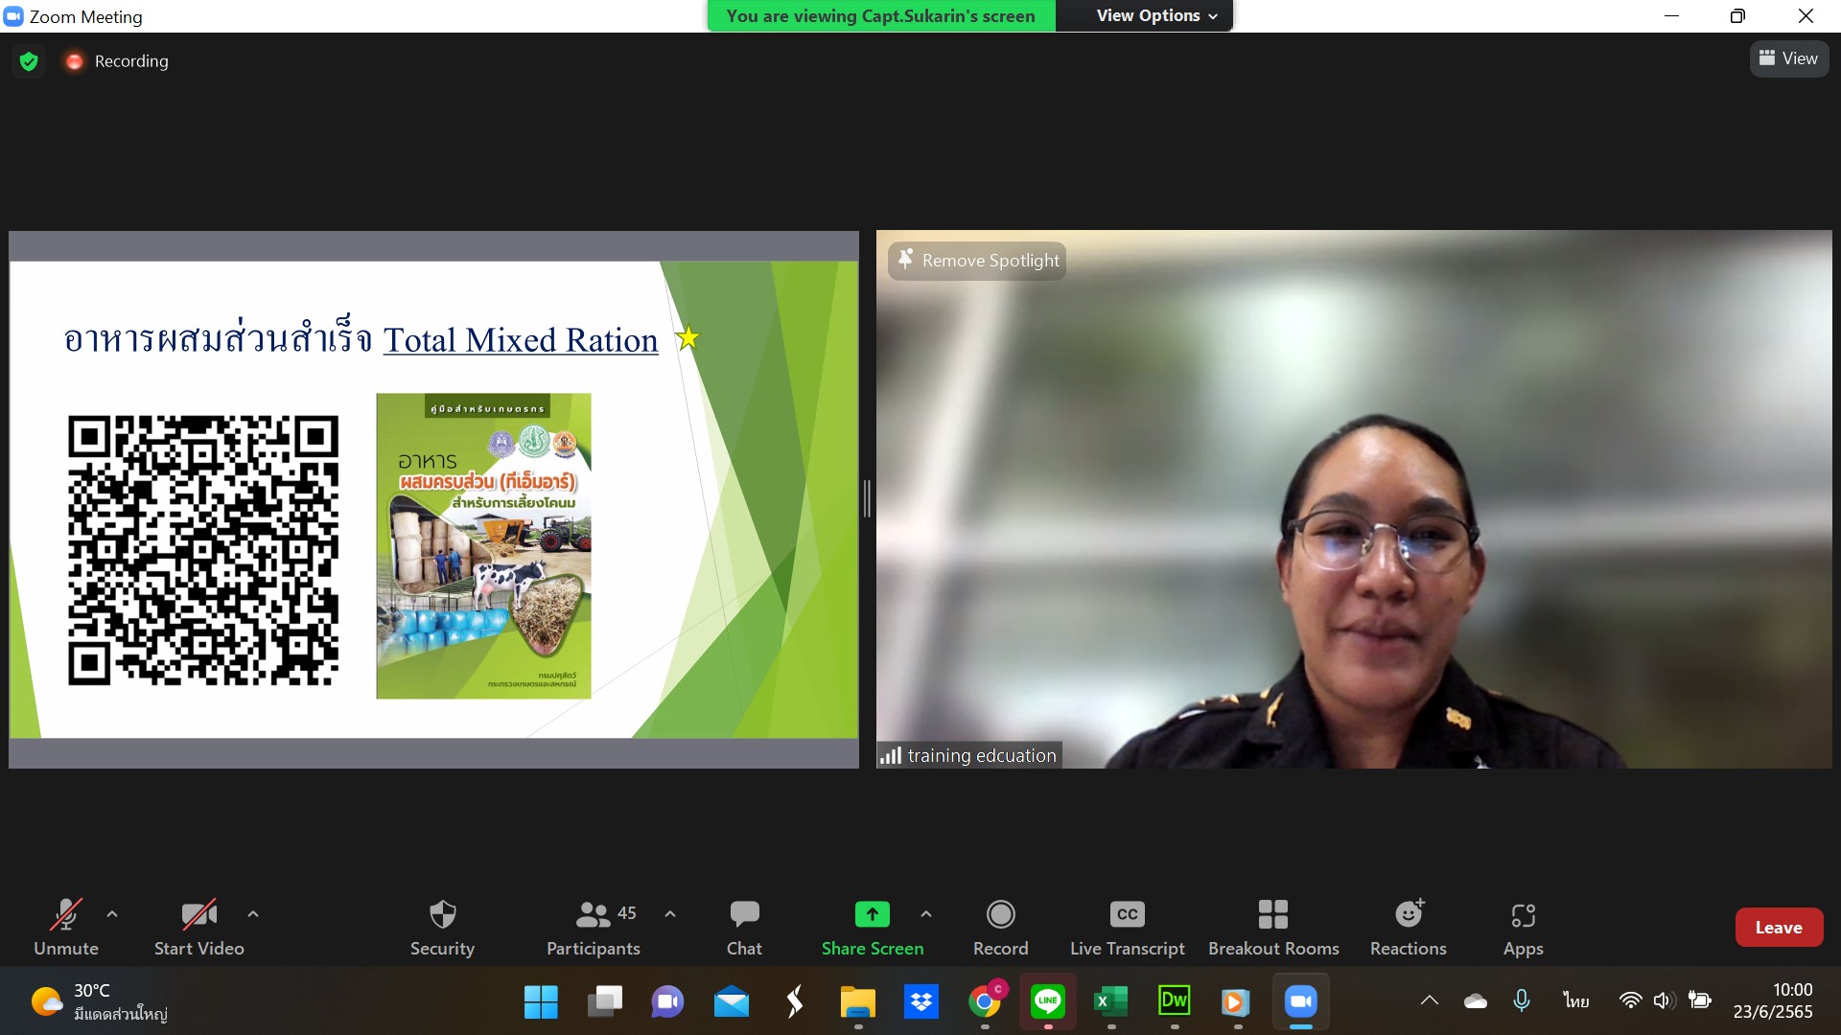The image size is (1841, 1035).
Task: Open Live Transcript CC settings
Action: coord(1128,927)
